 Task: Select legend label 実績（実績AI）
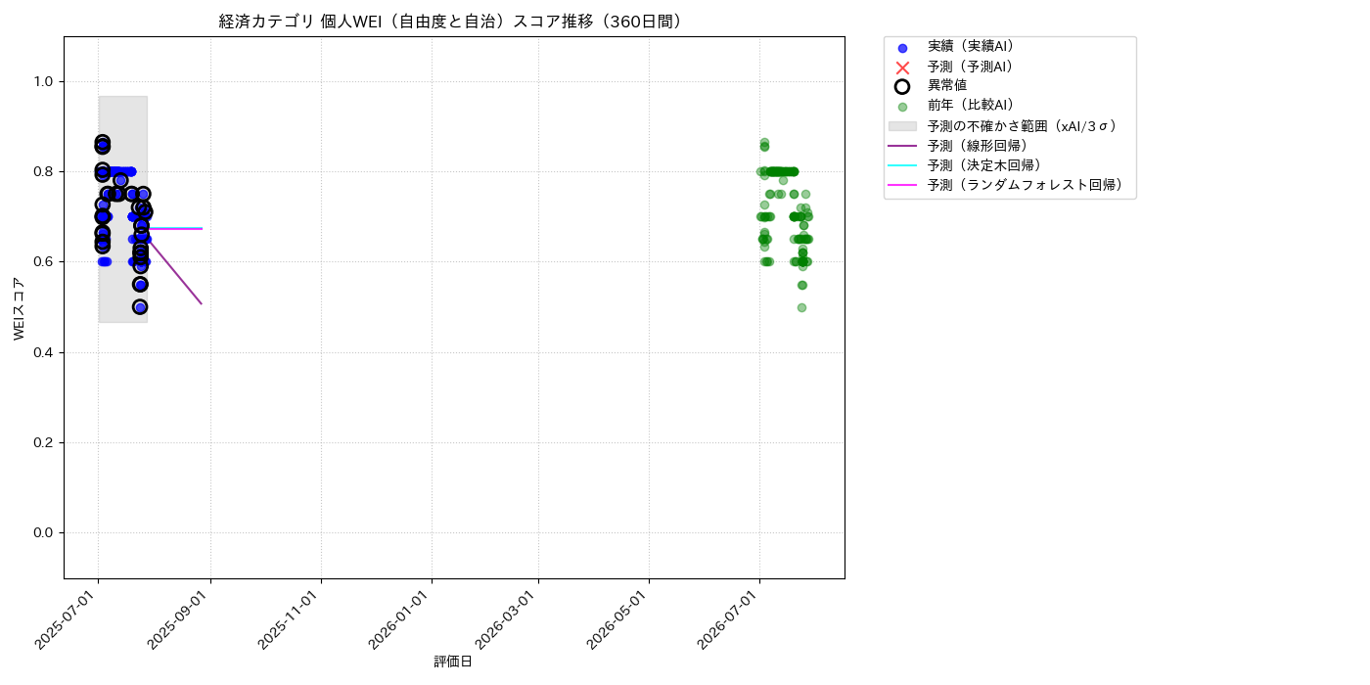974,47
